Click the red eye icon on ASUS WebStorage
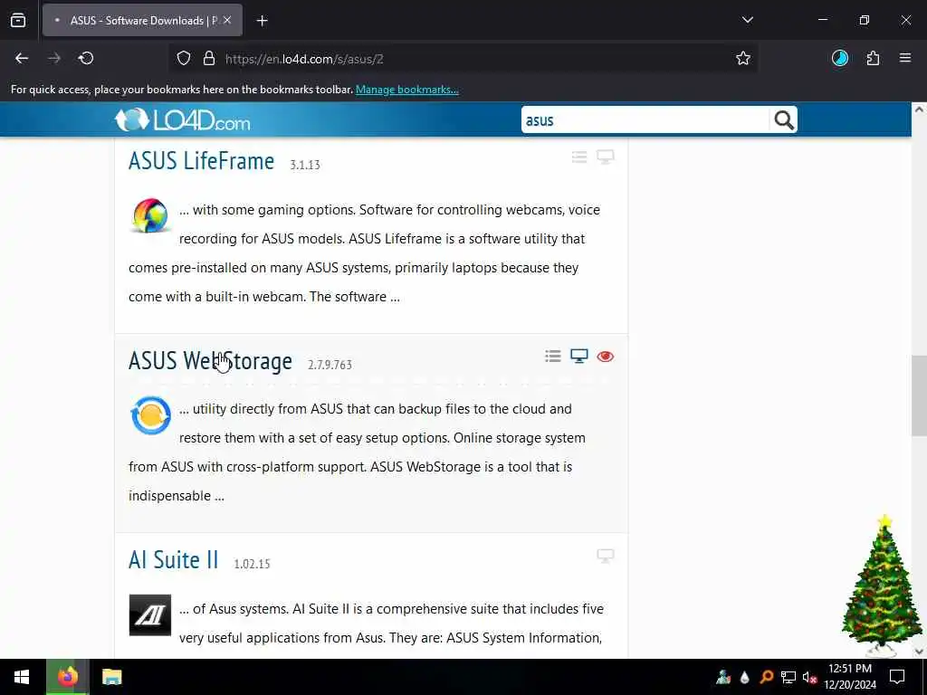 pyautogui.click(x=606, y=357)
